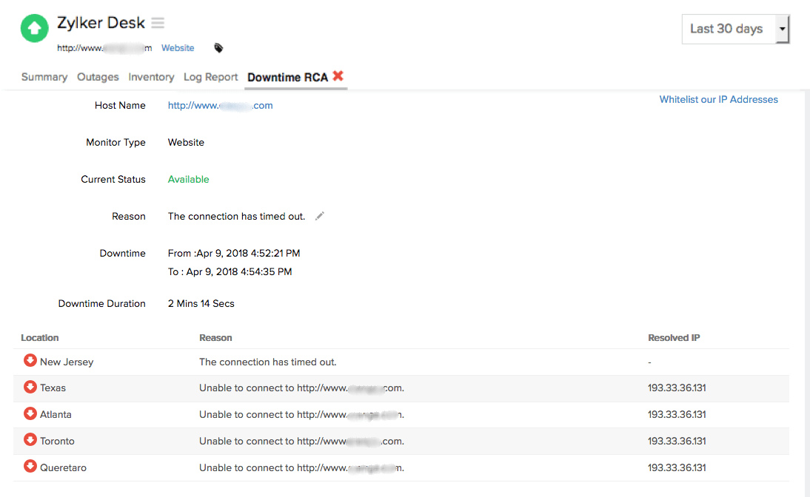Click the Reason column header
Image resolution: width=810 pixels, height=497 pixels.
coord(215,337)
